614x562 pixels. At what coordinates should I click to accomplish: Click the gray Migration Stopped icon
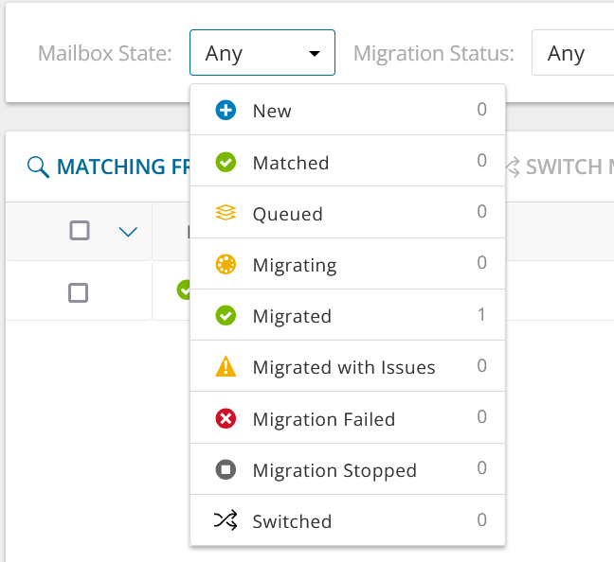click(x=226, y=470)
